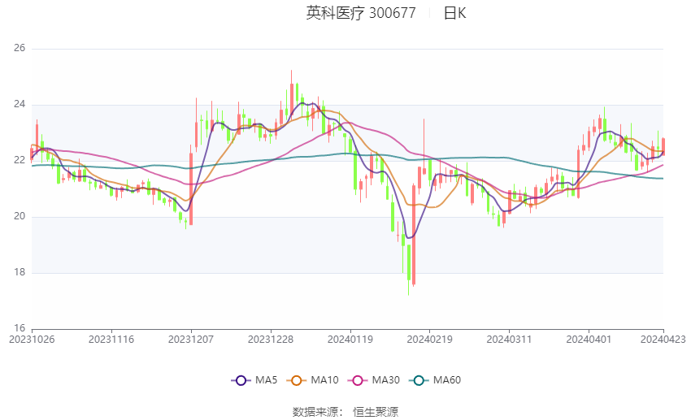Click the 20240401 date axis label

point(589,340)
